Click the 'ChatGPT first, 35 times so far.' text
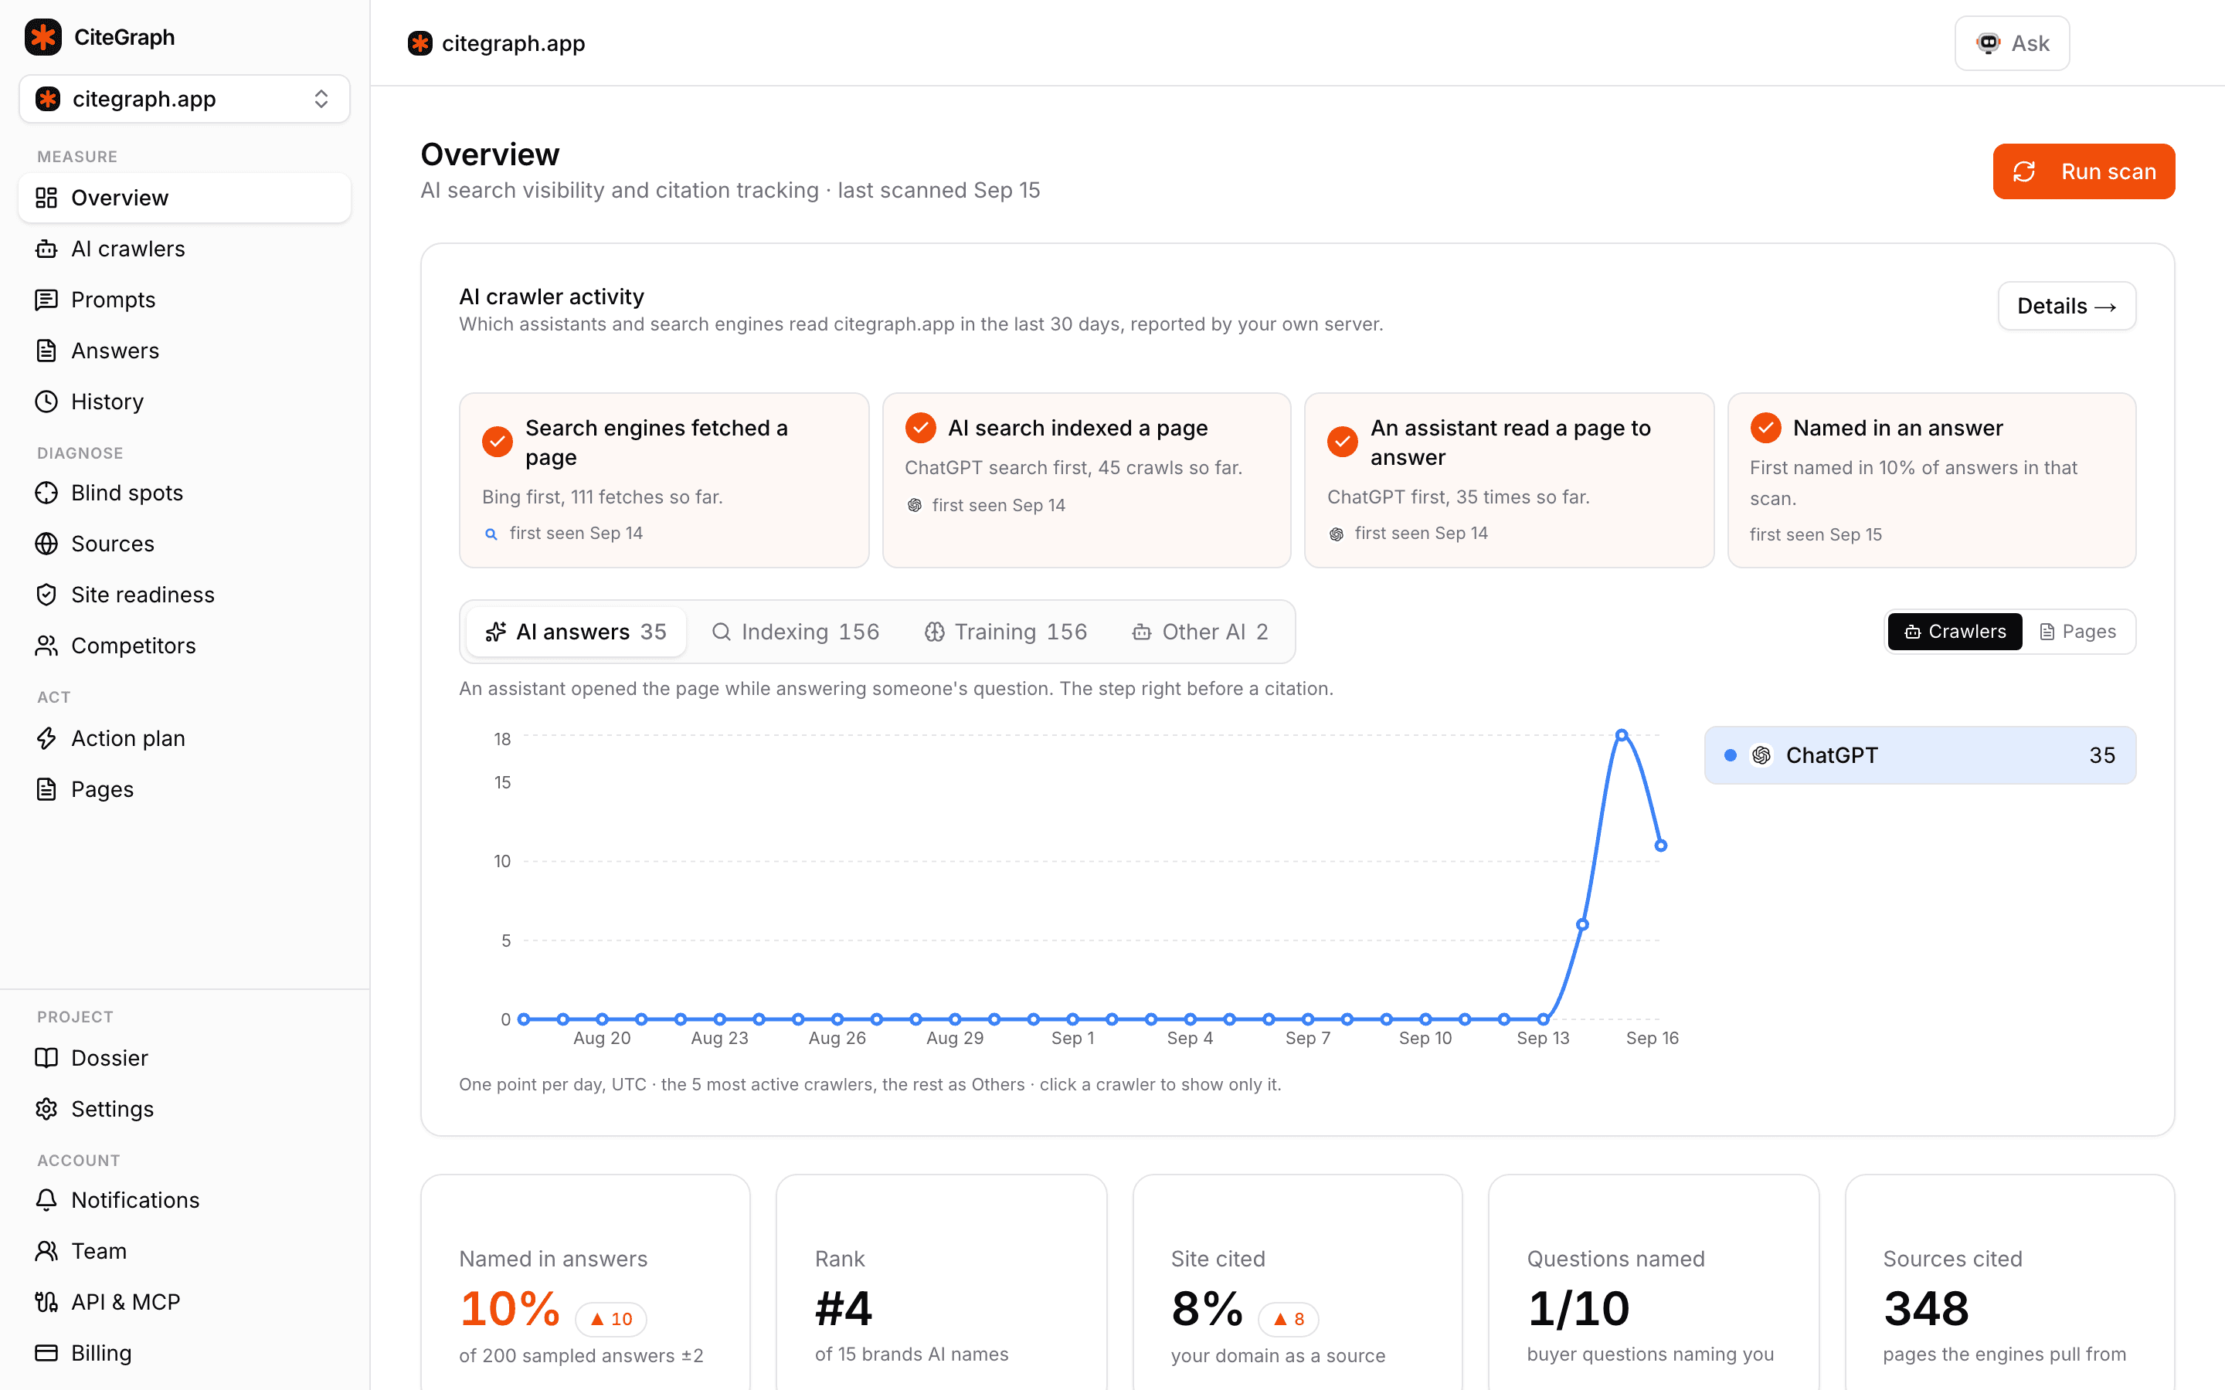2225x1390 pixels. coord(1458,497)
